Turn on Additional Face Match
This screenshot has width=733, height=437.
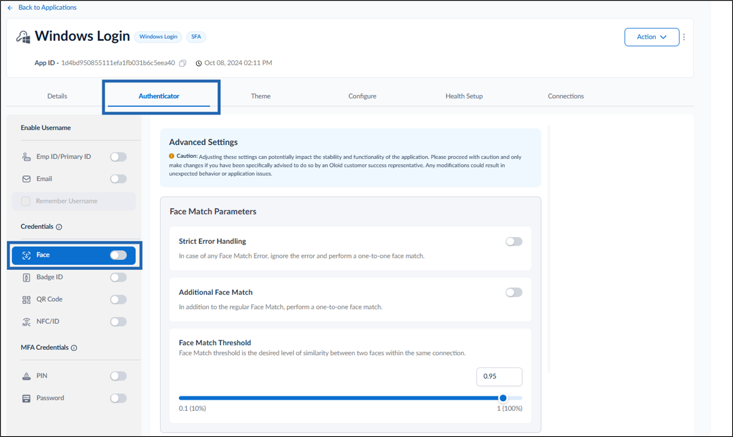pyautogui.click(x=514, y=293)
